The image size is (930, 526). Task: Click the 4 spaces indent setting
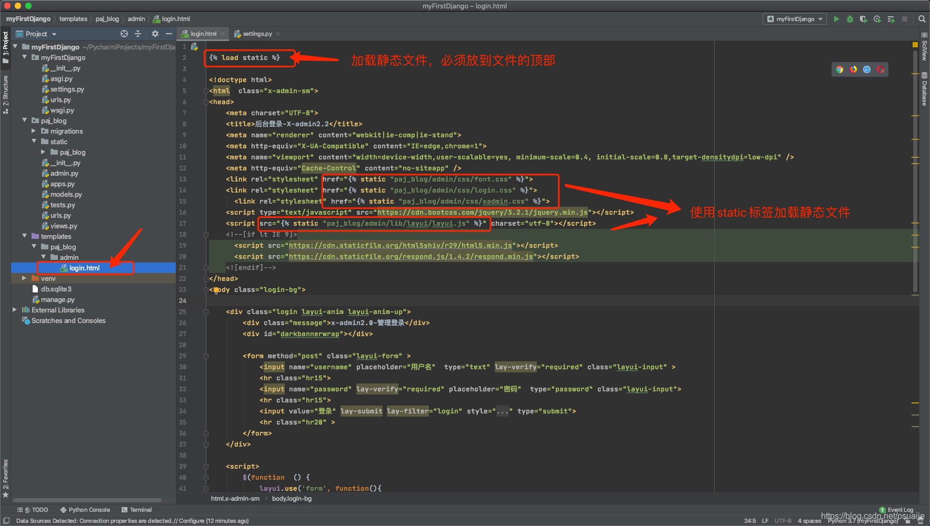[x=809, y=521]
